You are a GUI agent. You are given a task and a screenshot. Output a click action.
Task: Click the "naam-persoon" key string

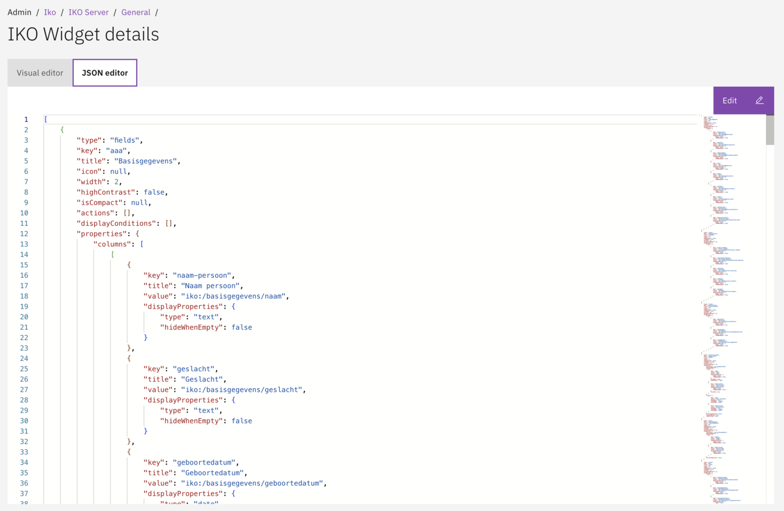coord(203,275)
